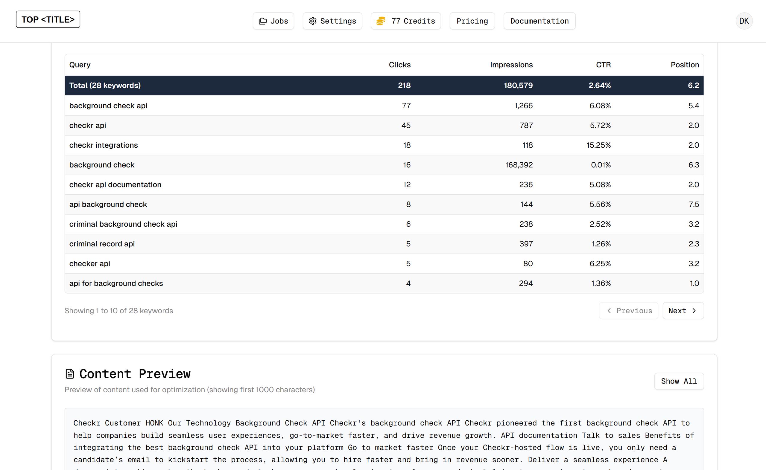Click the Content Preview document icon
Screen dimensions: 766x470
(70, 374)
